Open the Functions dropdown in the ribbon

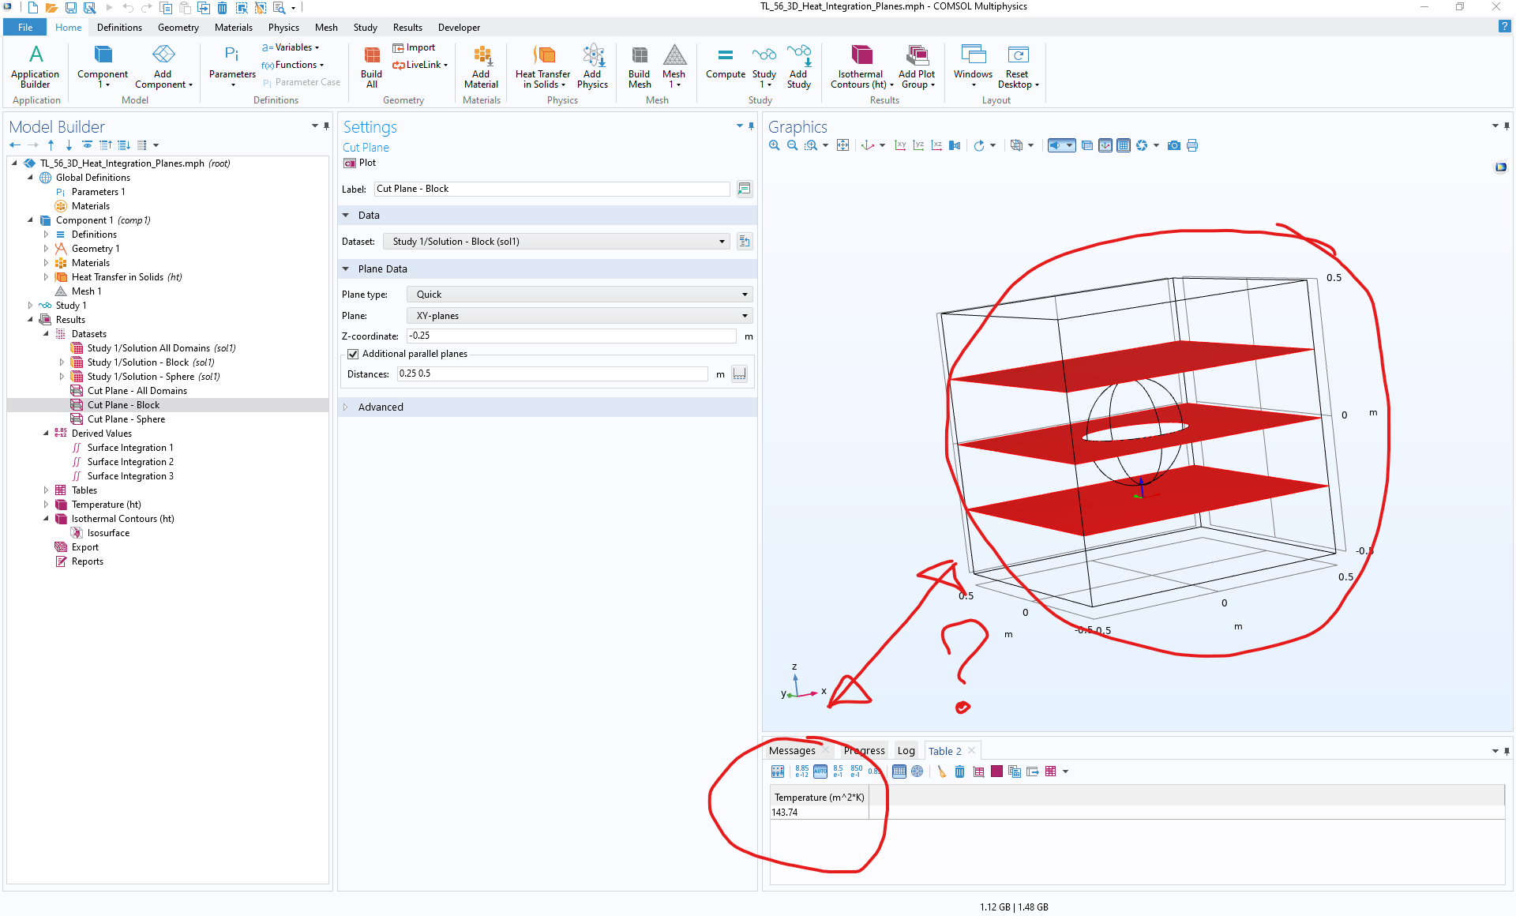tap(293, 65)
